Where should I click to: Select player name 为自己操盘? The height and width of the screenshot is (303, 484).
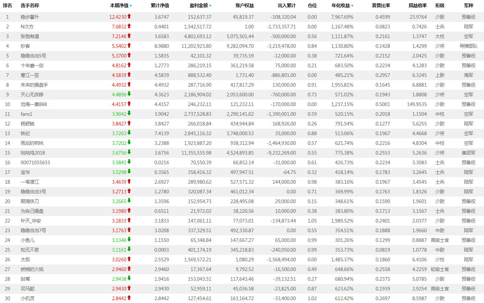click(32, 211)
